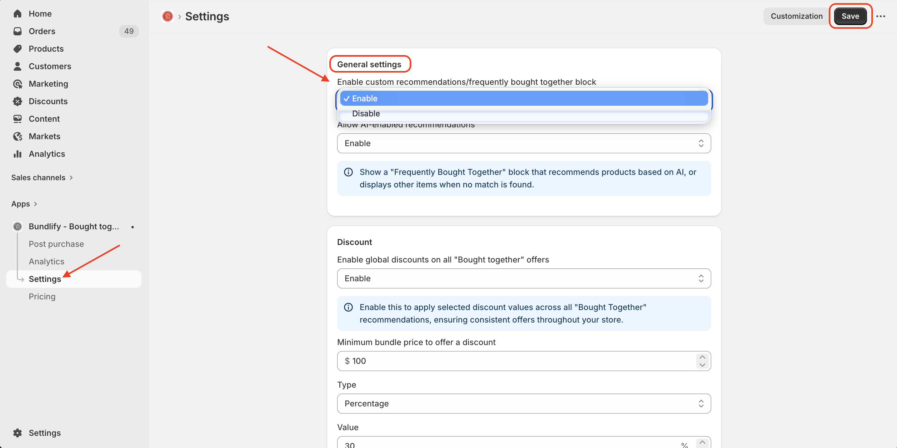The height and width of the screenshot is (448, 897).
Task: Choose the checked Enable option
Action: [x=365, y=99]
